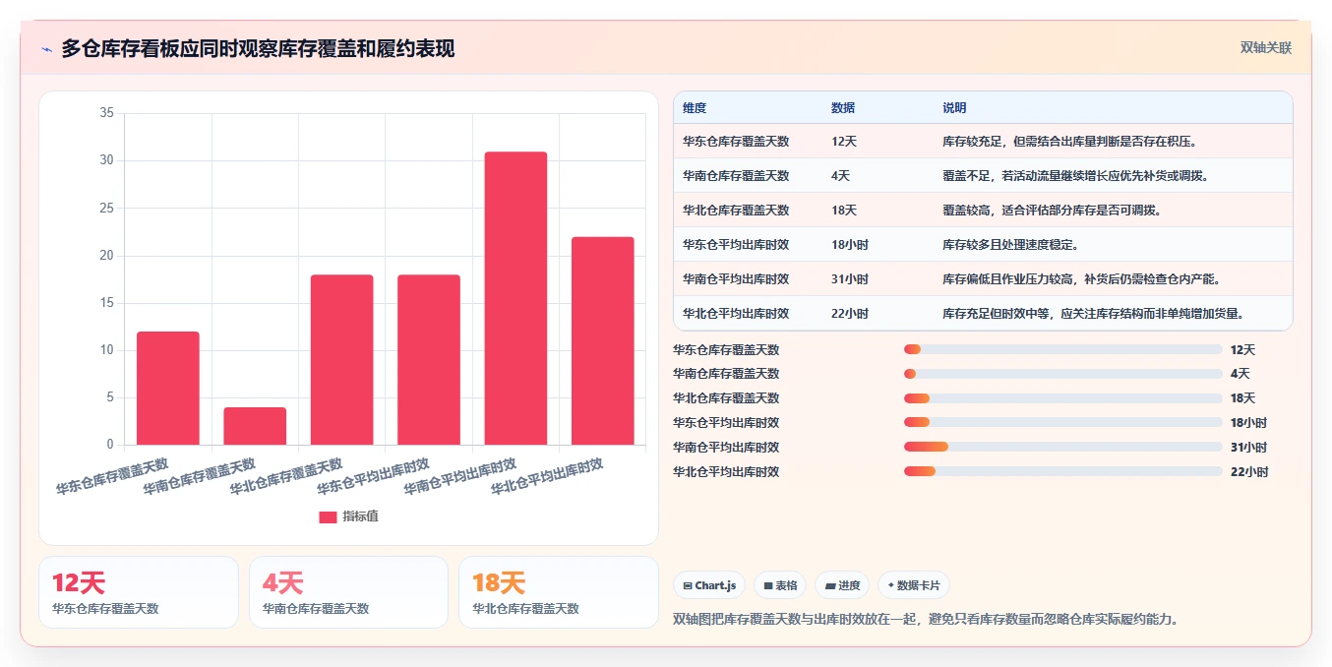Click the note starting with 覆盖不足
This screenshot has width=1332, height=667.
[x=1075, y=176]
